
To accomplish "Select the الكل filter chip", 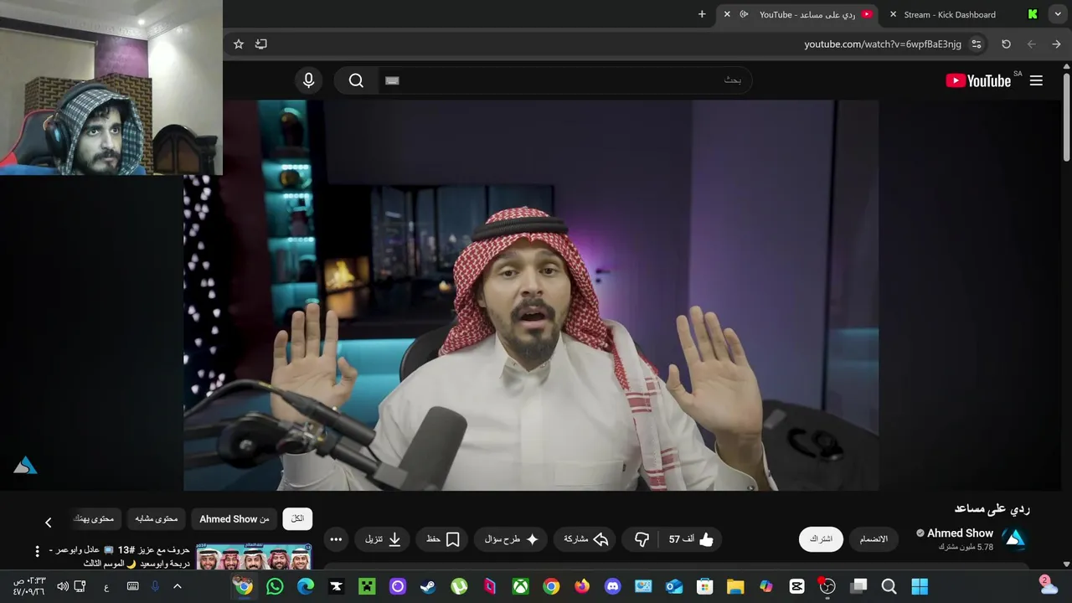I will 297,519.
